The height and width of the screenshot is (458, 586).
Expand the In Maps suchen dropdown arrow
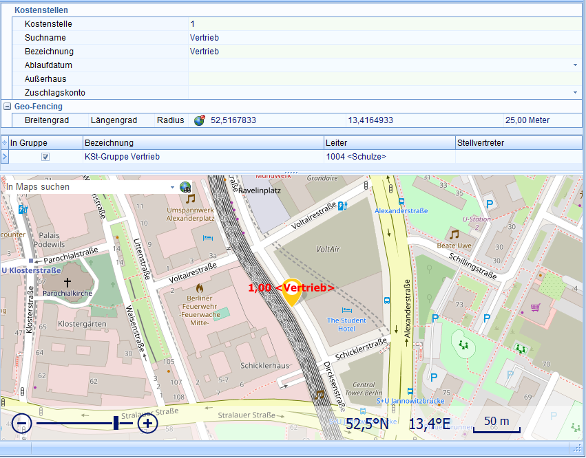(x=172, y=187)
